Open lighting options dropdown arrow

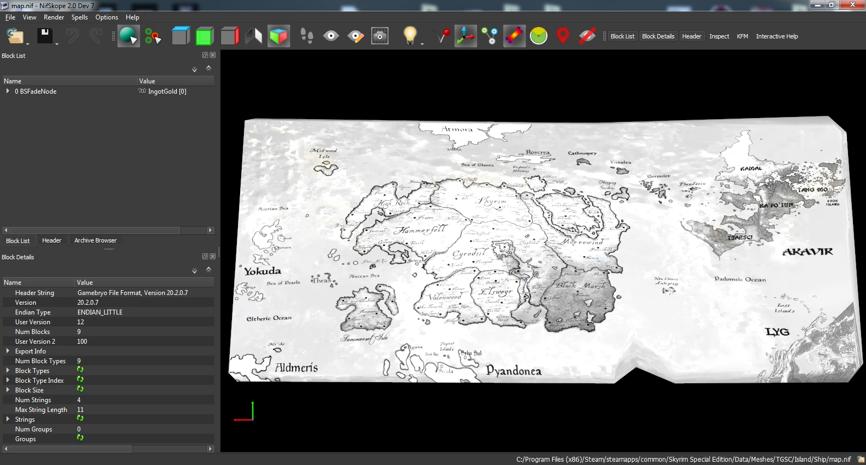(x=422, y=43)
